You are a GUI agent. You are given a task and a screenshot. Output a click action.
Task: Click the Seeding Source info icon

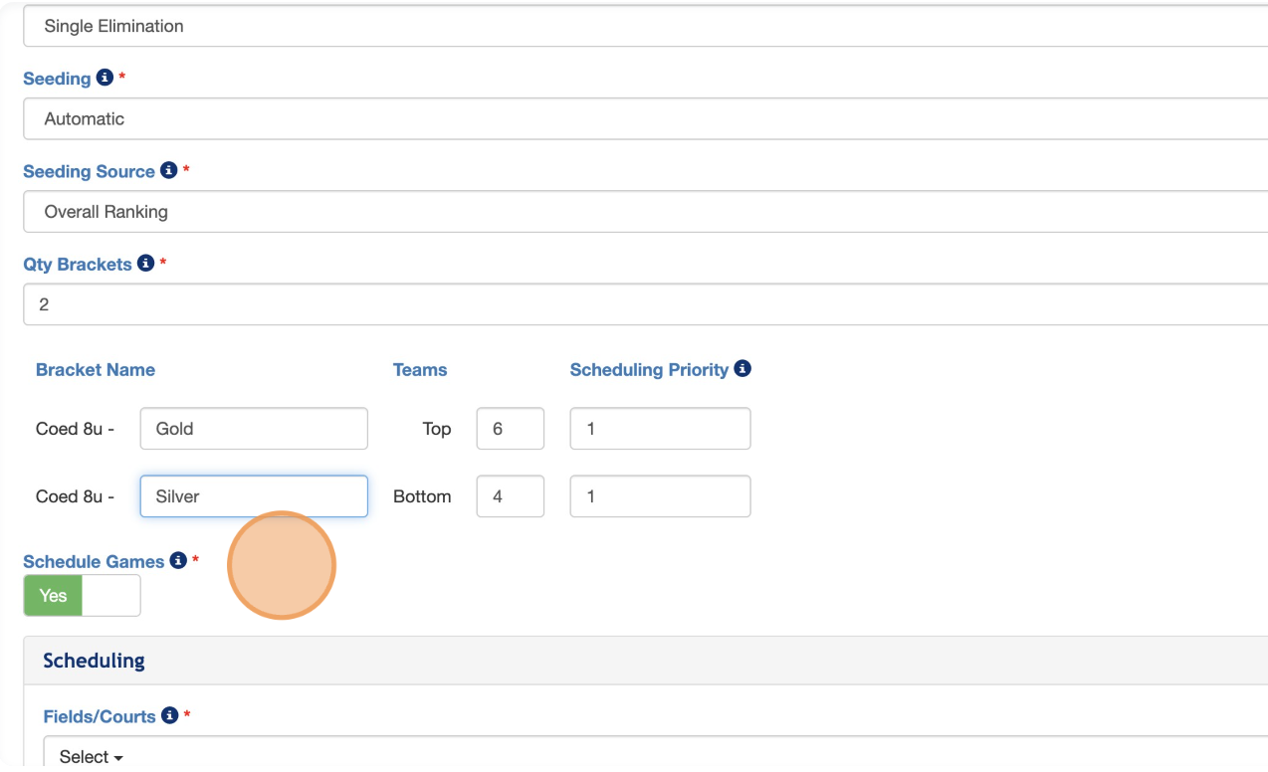[169, 171]
